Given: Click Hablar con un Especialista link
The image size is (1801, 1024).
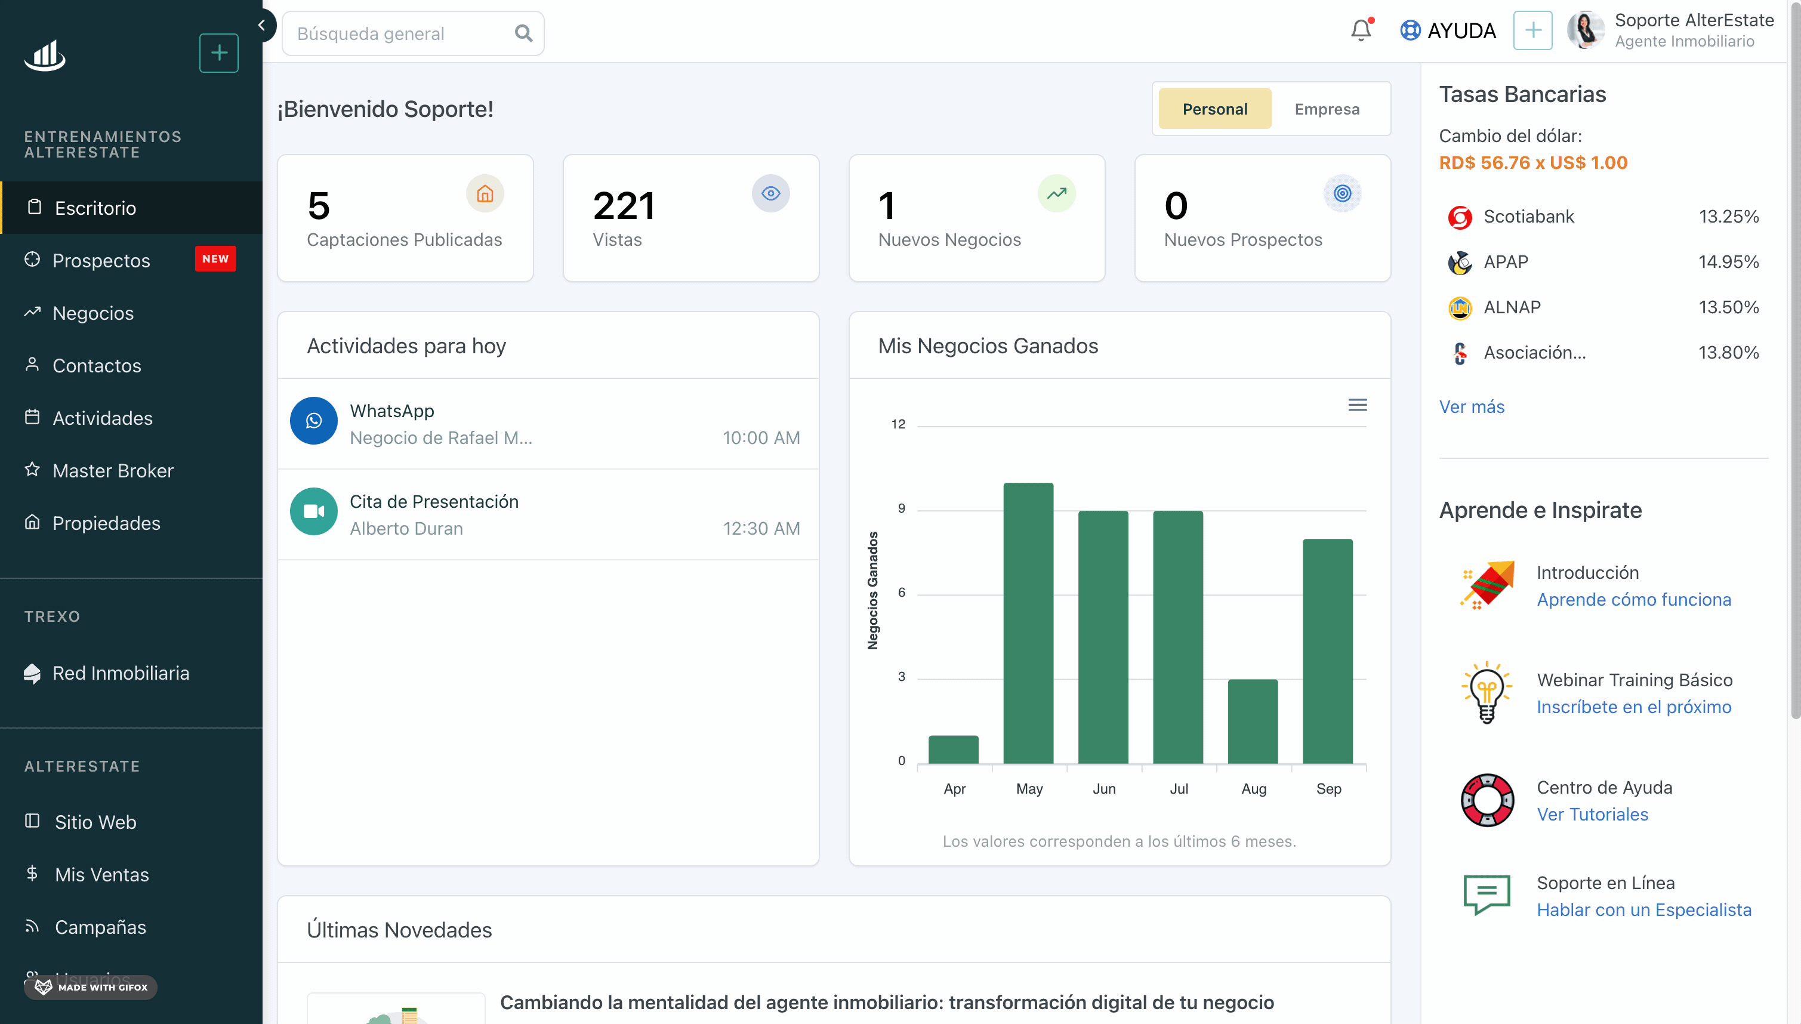Looking at the screenshot, I should pos(1643,909).
